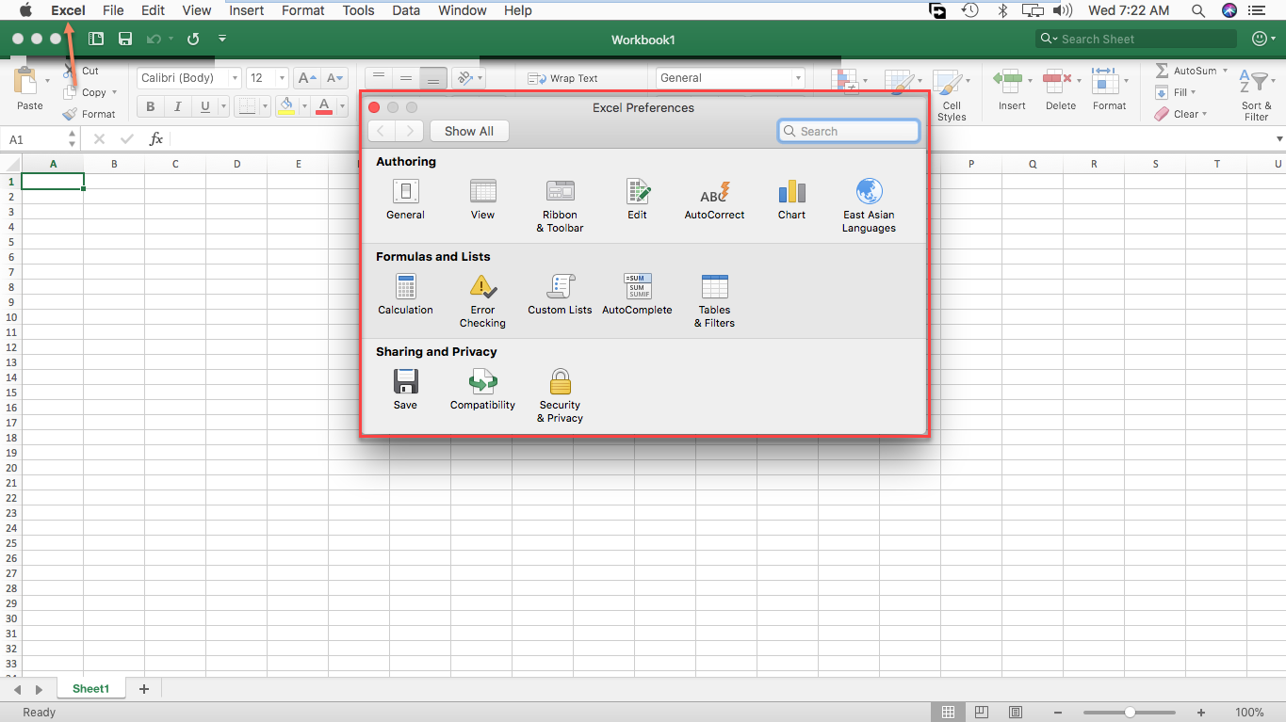Screen dimensions: 1286x722
Task: Open Cell Styles gallery in ribbon
Action: coord(952,95)
